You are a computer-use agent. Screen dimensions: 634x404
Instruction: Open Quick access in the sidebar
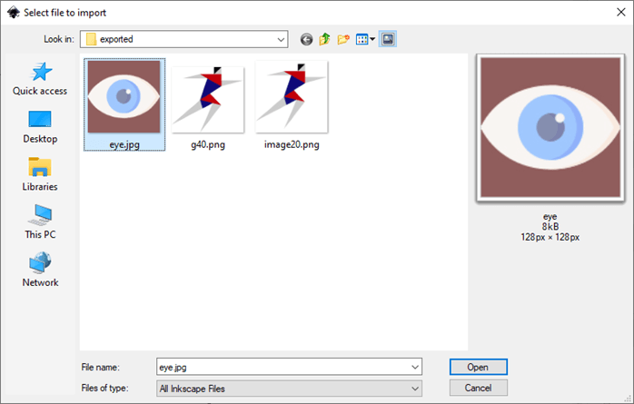[x=40, y=79]
